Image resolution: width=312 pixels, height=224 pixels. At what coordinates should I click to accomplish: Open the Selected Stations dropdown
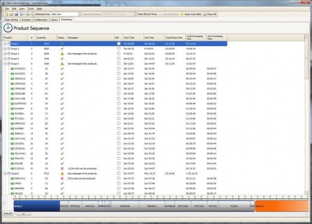coord(132,14)
